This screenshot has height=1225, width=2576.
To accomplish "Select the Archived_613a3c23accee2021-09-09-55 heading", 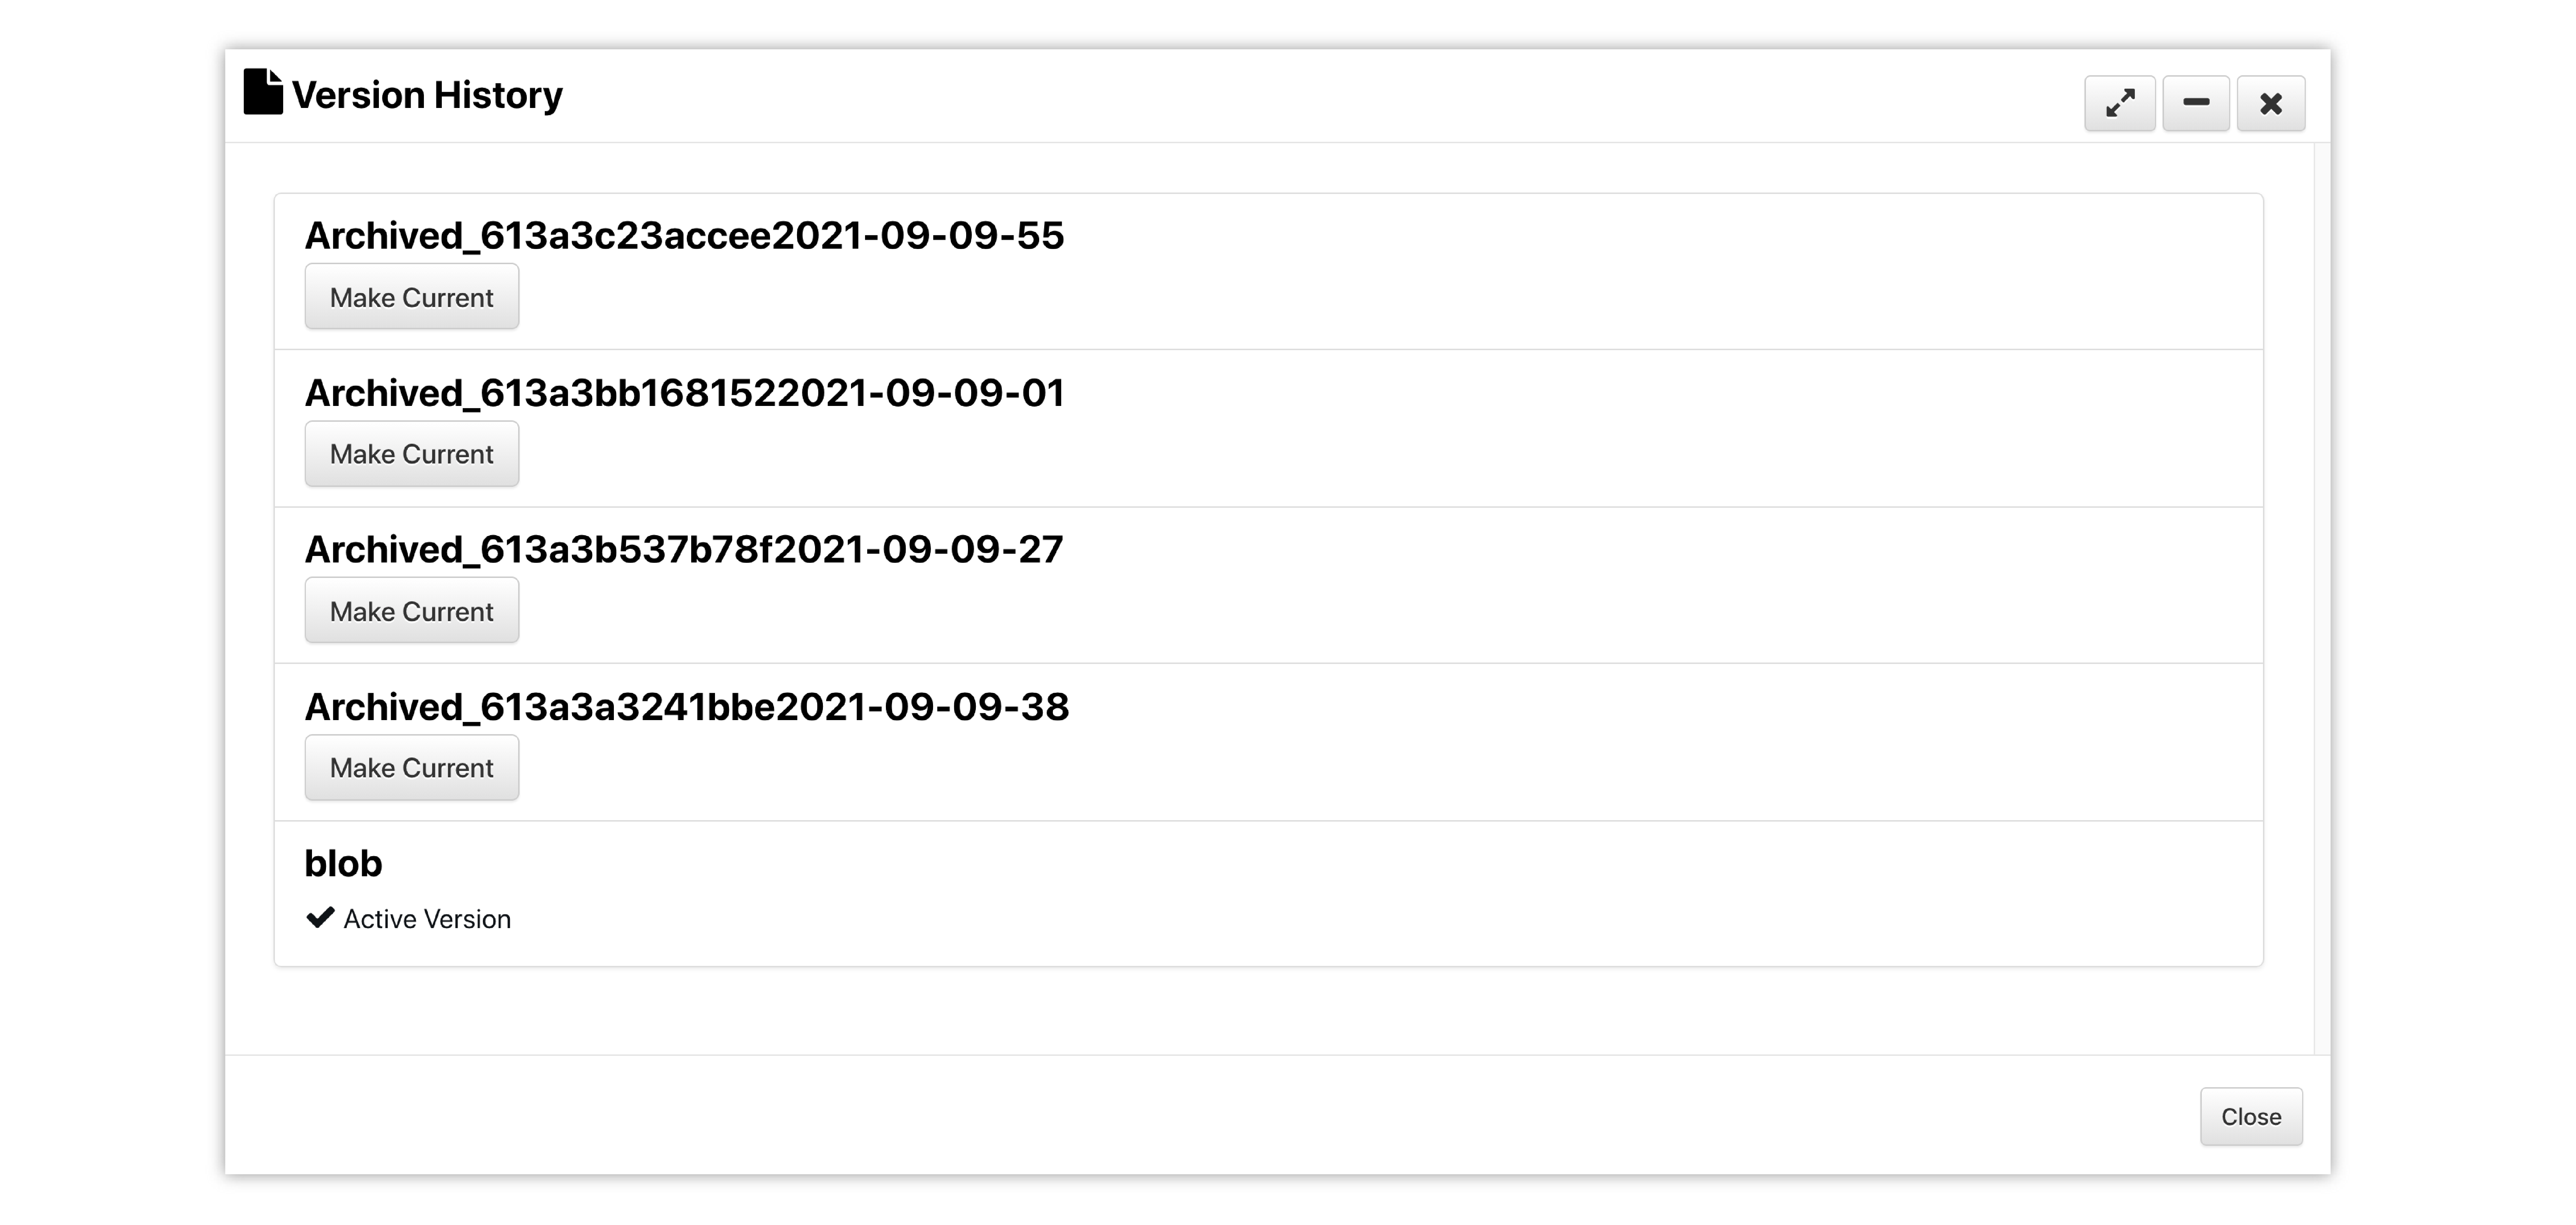I will 684,236.
